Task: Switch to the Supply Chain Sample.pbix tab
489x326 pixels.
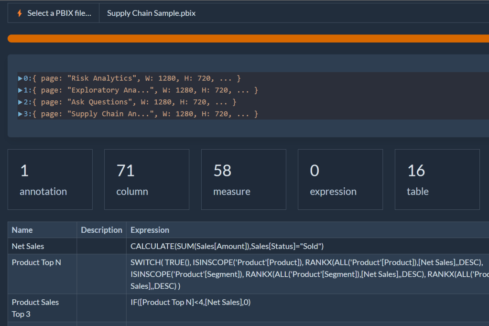Action: click(x=151, y=13)
